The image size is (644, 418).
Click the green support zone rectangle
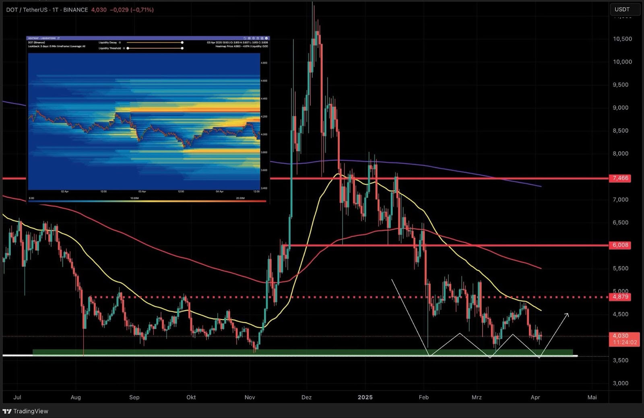302,352
